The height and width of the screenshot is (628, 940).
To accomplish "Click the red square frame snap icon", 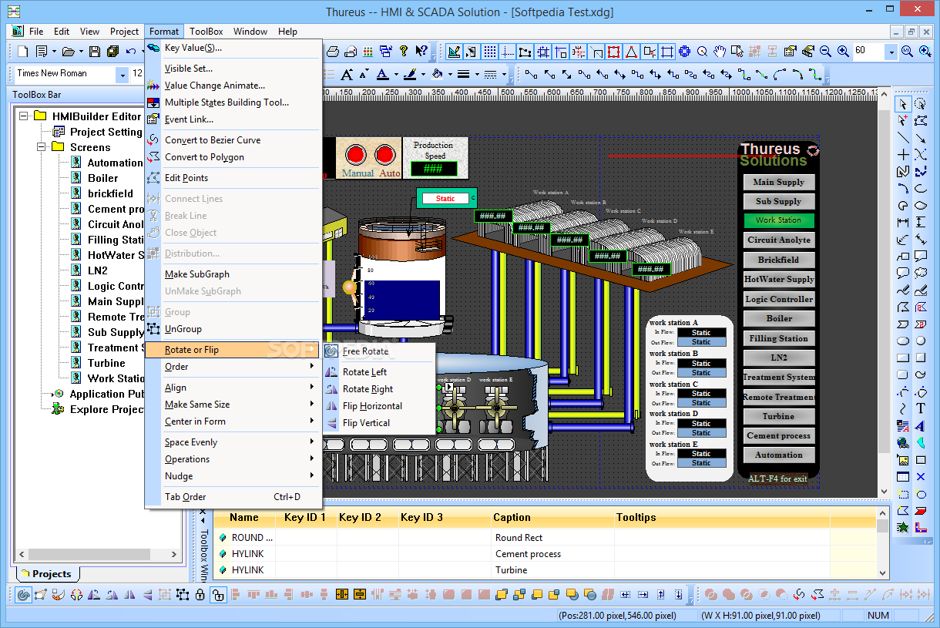I will pos(613,52).
